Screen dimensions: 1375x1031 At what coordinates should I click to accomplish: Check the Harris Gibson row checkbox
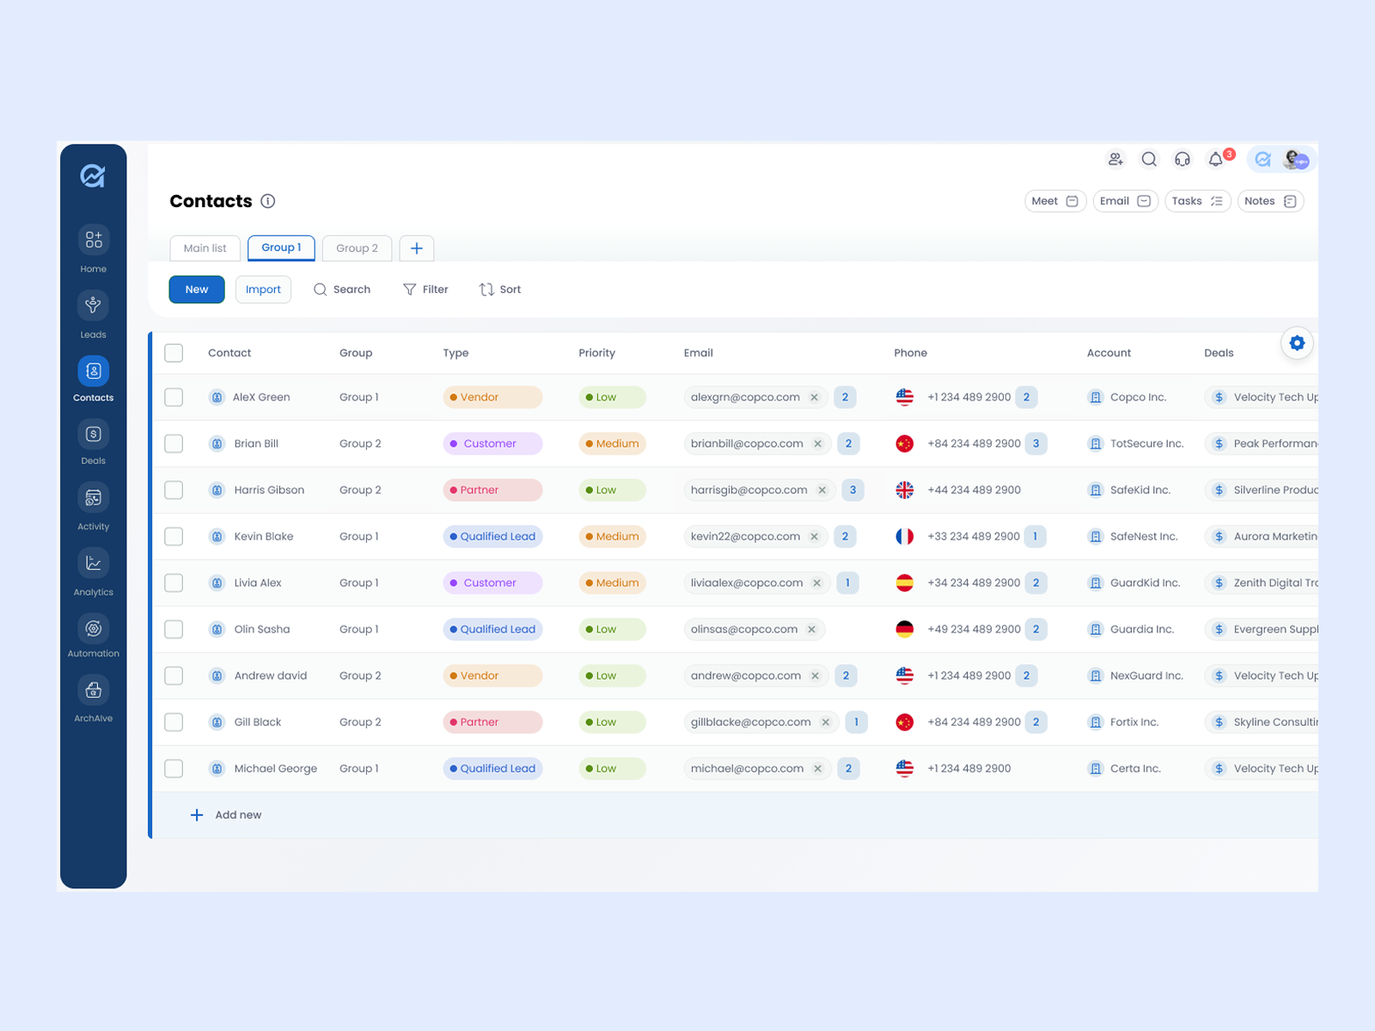point(174,490)
